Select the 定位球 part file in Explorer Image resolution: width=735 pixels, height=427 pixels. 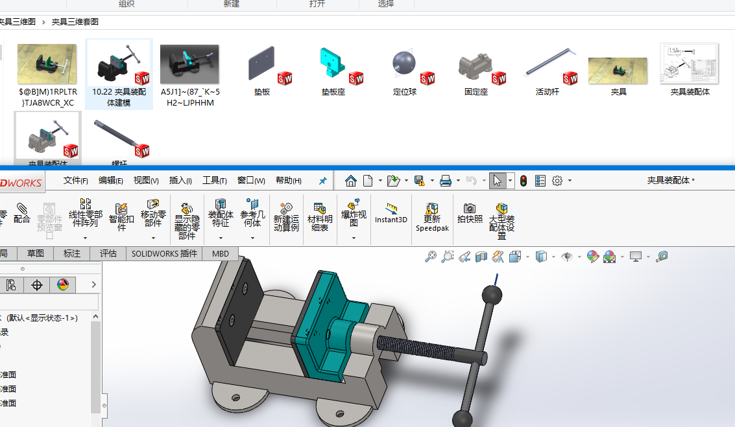405,71
